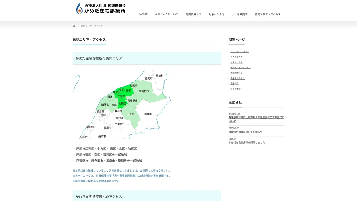This screenshot has height=201, width=357.
Task: Click 西蒲区 label on the map
Action: coord(105,105)
